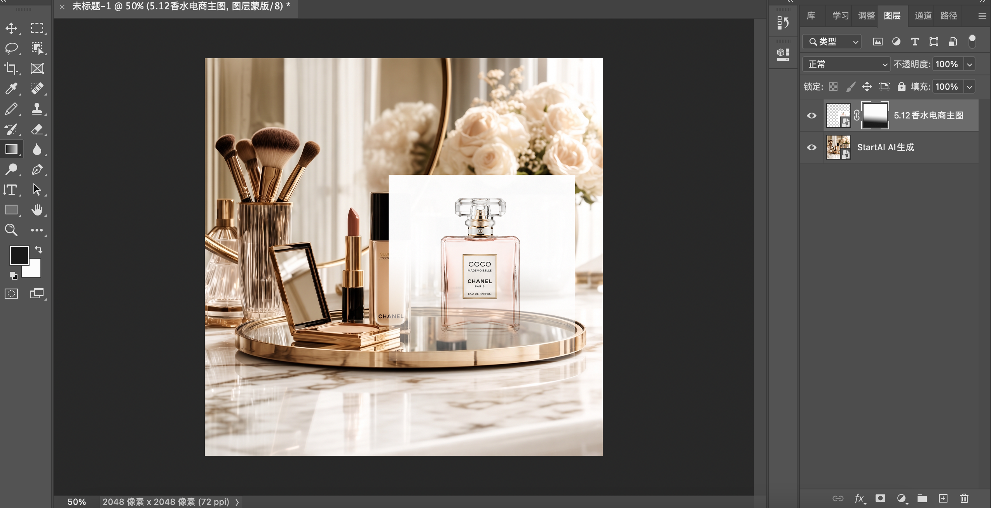Select the Rectangular Marquee tool
Screen dimensions: 991x508
(37, 28)
